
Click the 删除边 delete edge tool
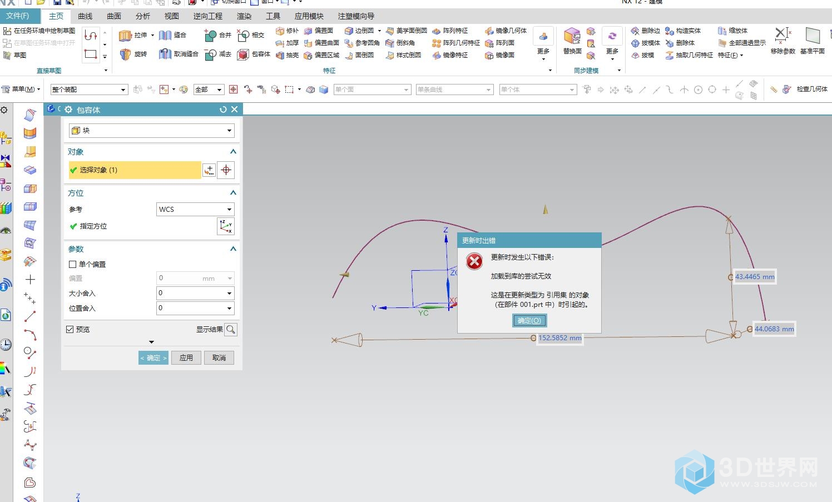(645, 31)
